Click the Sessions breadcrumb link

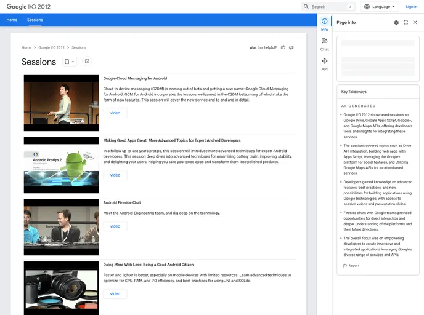tap(79, 47)
